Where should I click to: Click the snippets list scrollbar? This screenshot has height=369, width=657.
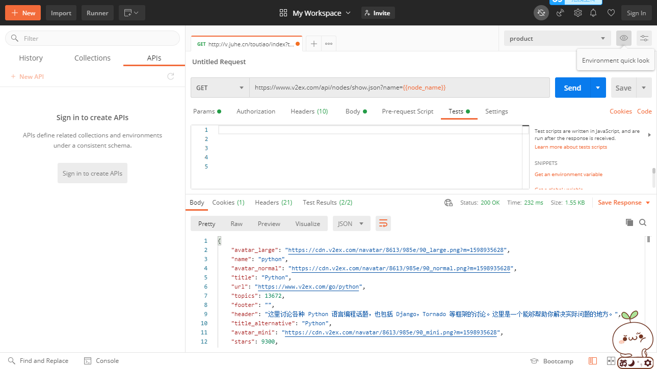click(654, 172)
